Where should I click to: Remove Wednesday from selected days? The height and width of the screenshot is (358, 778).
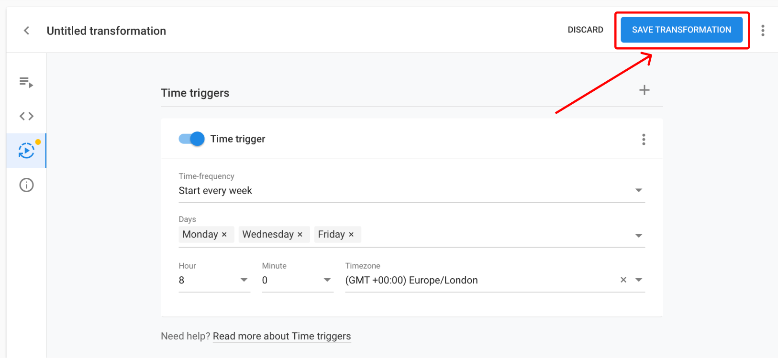[300, 235]
